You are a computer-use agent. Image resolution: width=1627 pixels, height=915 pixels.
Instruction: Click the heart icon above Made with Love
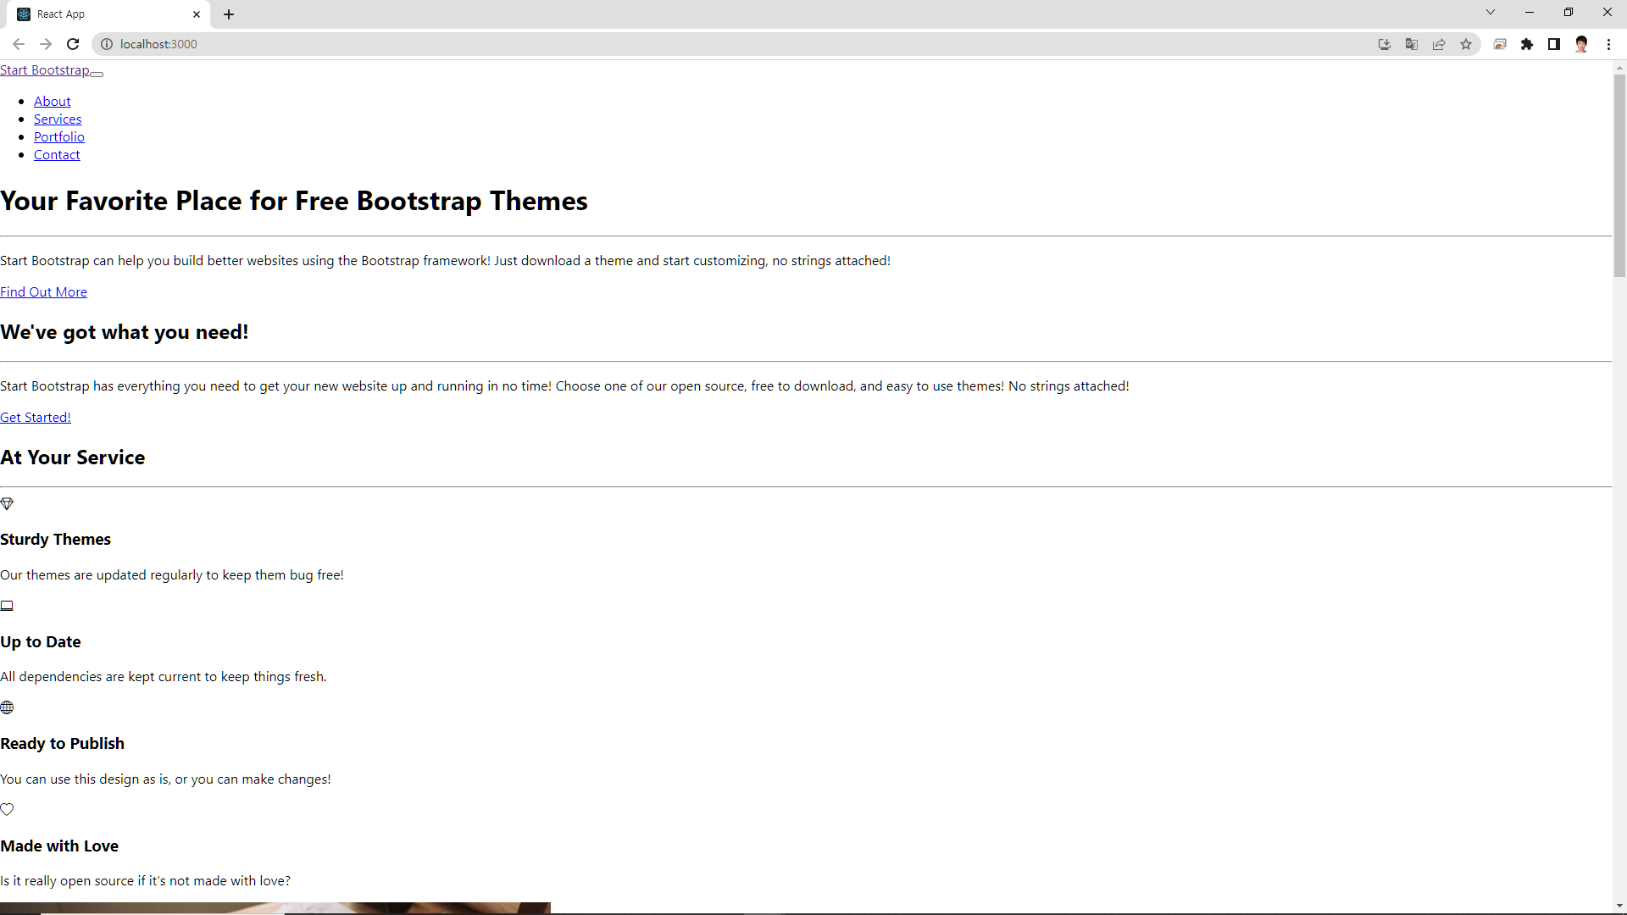[x=7, y=810]
